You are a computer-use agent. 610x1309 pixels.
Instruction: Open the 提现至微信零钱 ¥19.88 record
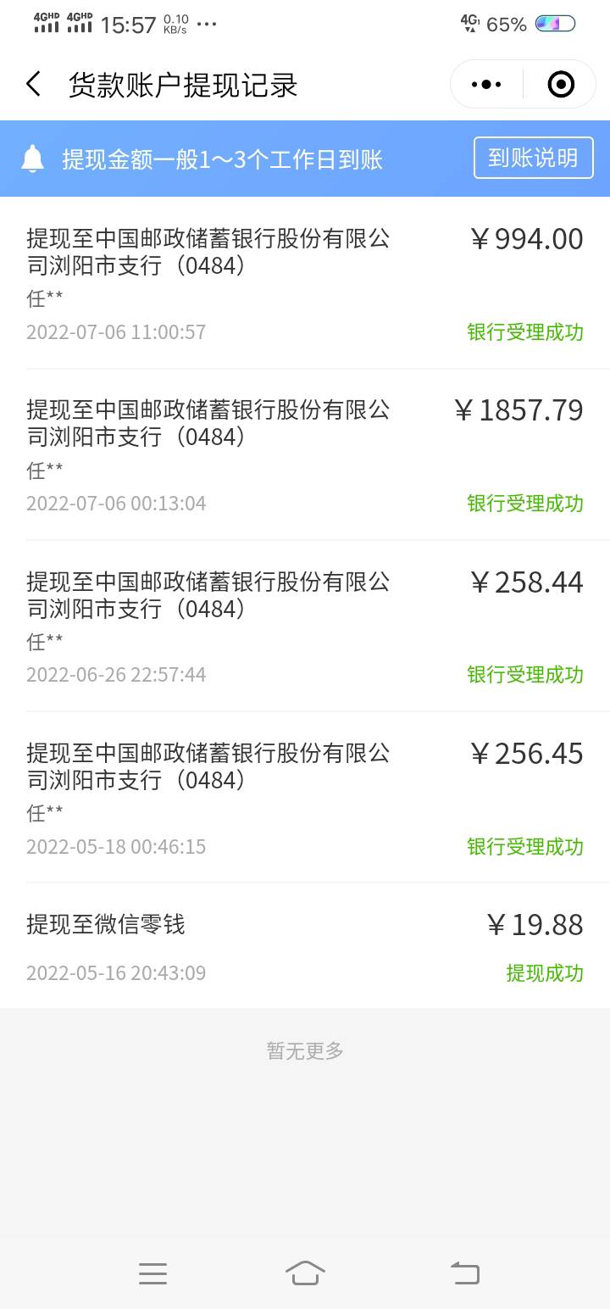click(x=305, y=946)
